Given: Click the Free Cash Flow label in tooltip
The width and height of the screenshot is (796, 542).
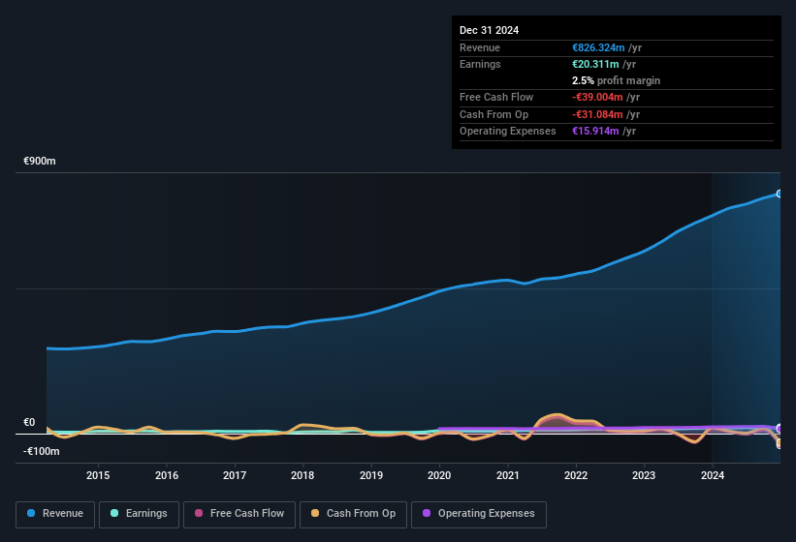Looking at the screenshot, I should point(496,97).
